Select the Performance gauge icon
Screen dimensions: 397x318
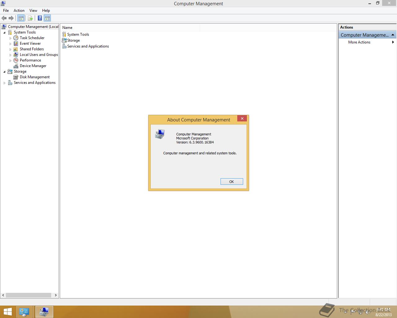16,60
